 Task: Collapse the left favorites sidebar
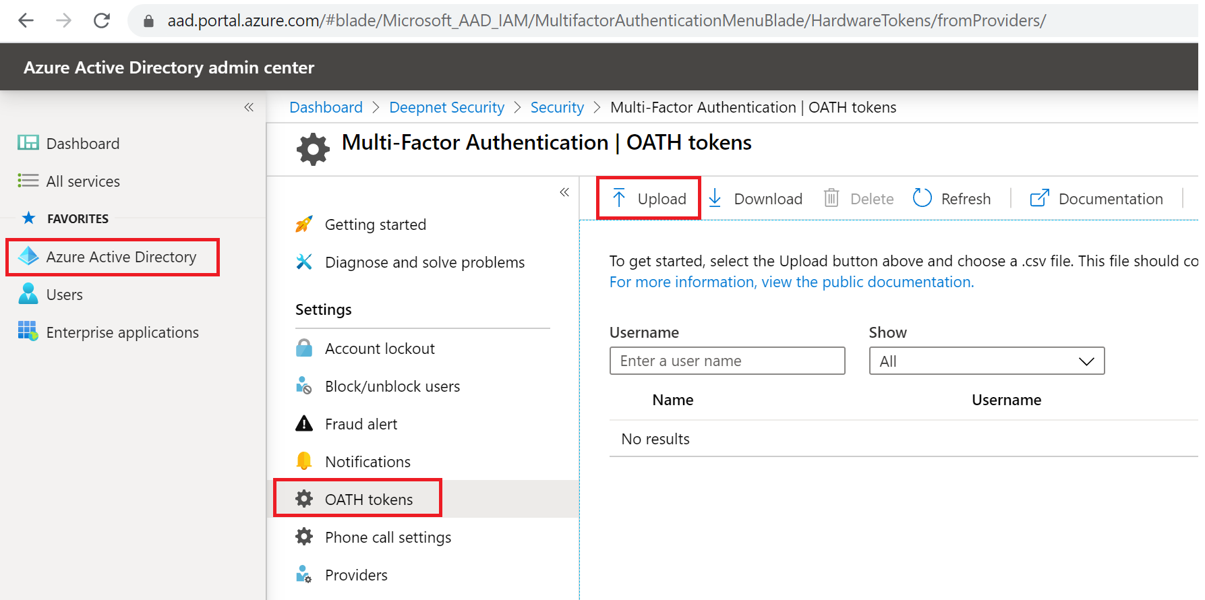click(249, 107)
